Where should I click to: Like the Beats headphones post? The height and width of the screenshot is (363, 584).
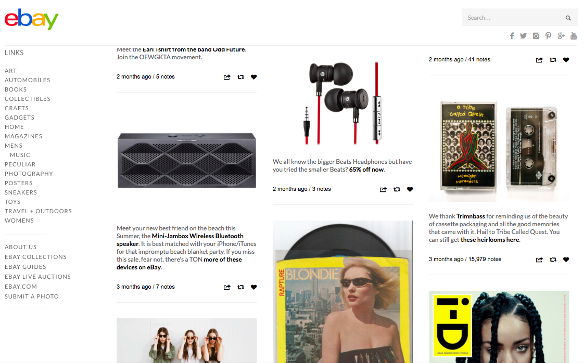(410, 189)
